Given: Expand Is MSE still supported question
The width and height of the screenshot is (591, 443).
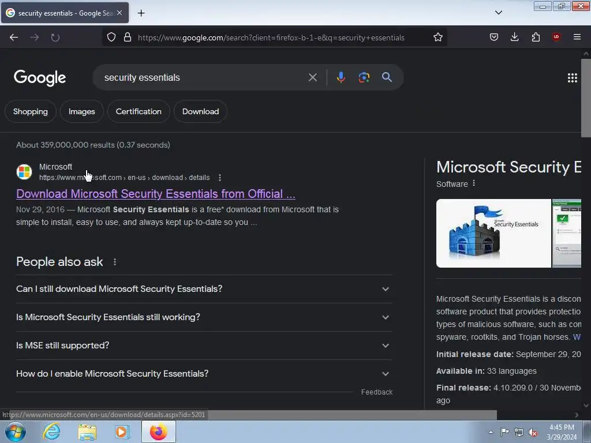Looking at the screenshot, I should 204,346.
